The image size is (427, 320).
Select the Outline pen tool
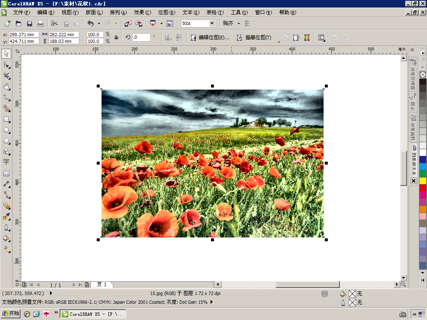[6, 227]
